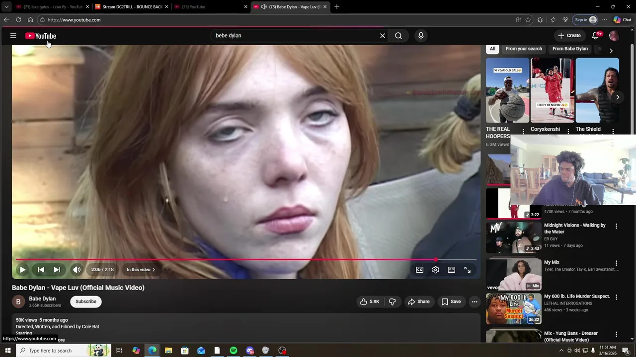Open options for Coryxkenshin short
This screenshot has width=636, height=357.
568,131
